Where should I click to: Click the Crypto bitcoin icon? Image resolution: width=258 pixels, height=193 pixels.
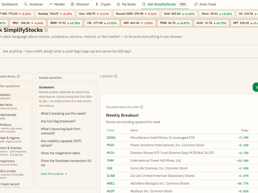pyautogui.click(x=97, y=4)
